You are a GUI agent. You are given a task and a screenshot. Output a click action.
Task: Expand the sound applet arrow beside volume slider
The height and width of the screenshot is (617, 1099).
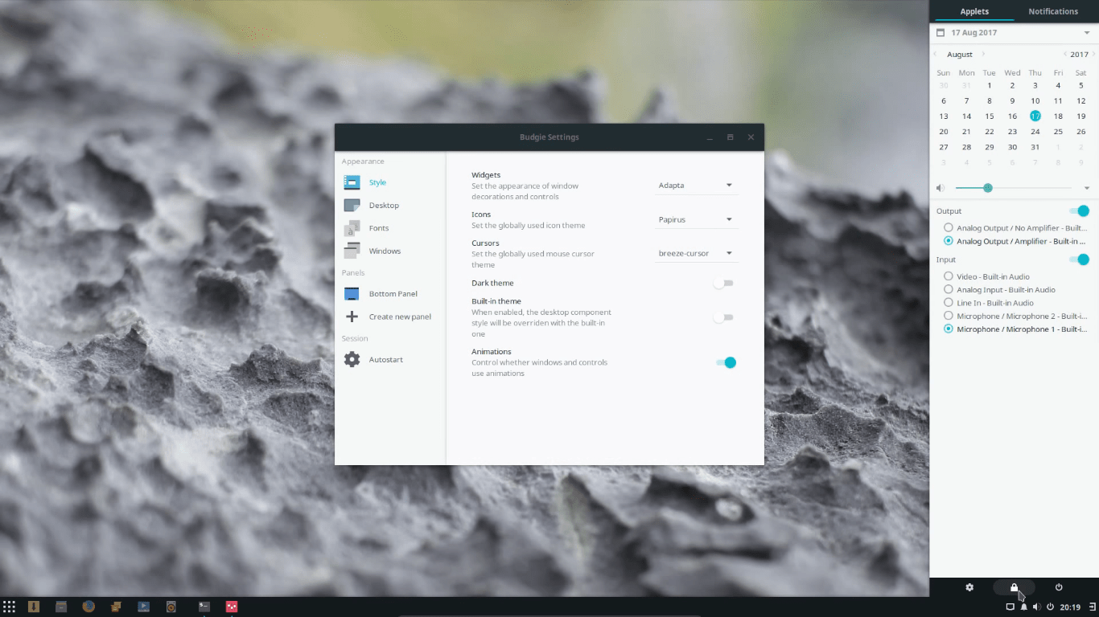(1087, 188)
